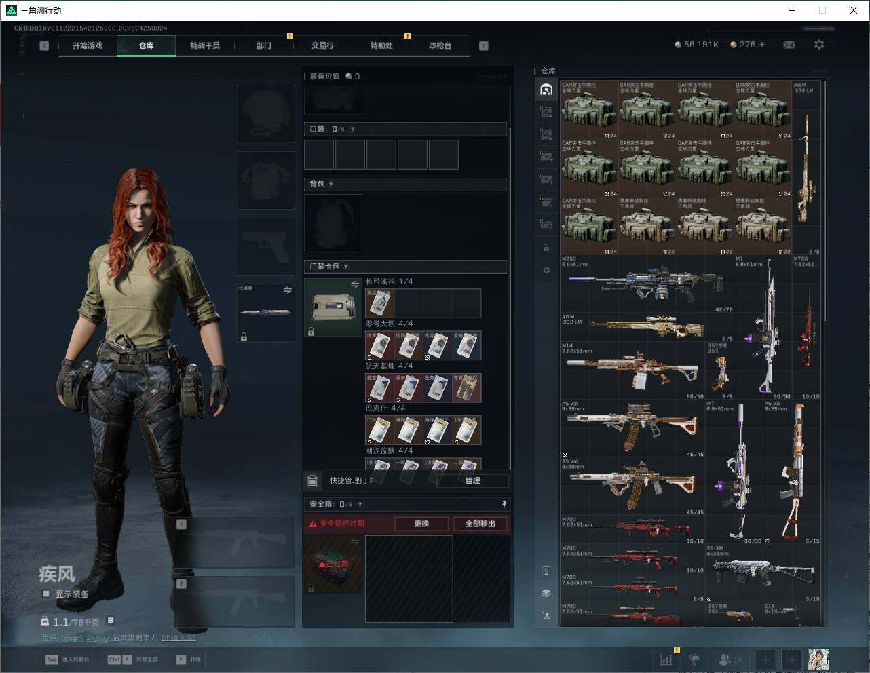Toggle the 显示装备 checkbox

pyautogui.click(x=46, y=594)
